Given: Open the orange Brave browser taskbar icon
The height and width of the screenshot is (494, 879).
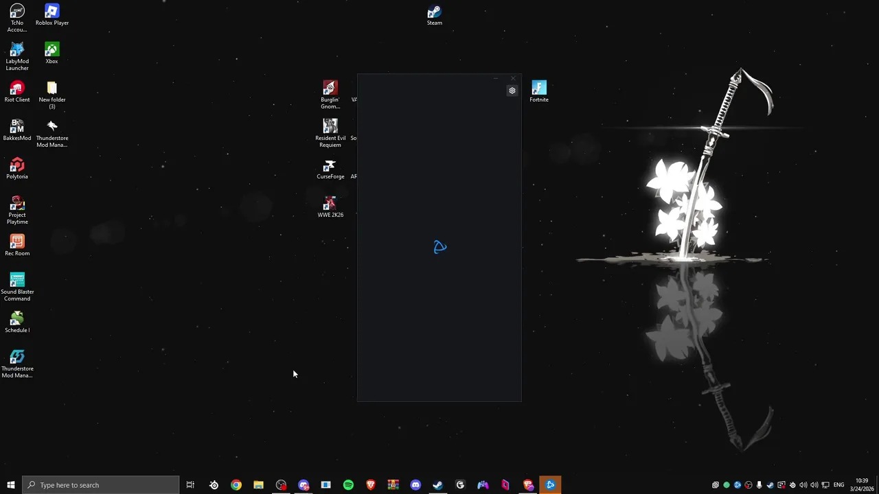Looking at the screenshot, I should 371,485.
